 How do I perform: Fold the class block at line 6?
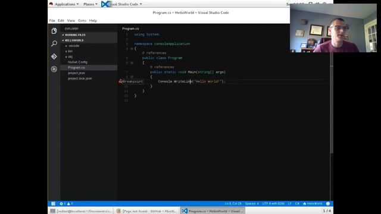(132, 62)
